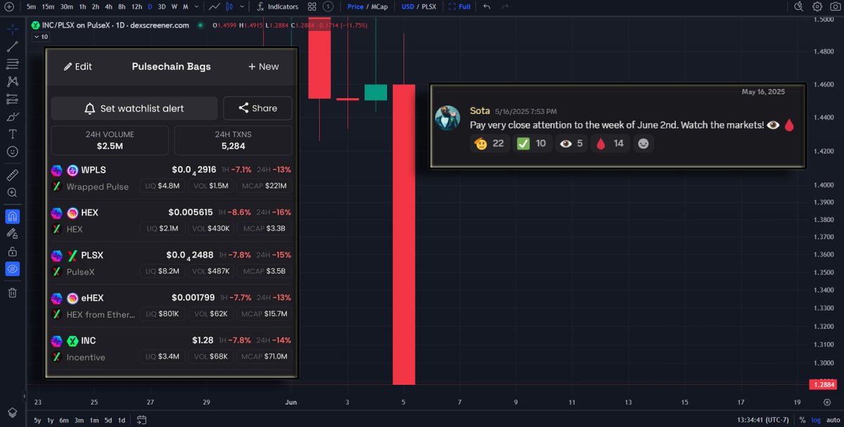Open the Indicators menu
The width and height of the screenshot is (844, 427).
[278, 6]
